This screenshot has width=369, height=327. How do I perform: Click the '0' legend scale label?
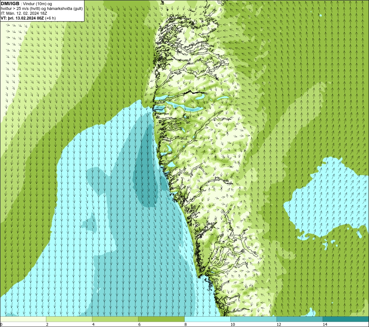pyautogui.click(x=1, y=325)
